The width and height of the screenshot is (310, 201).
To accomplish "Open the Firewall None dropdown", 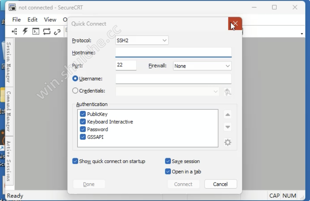I will pos(202,66).
